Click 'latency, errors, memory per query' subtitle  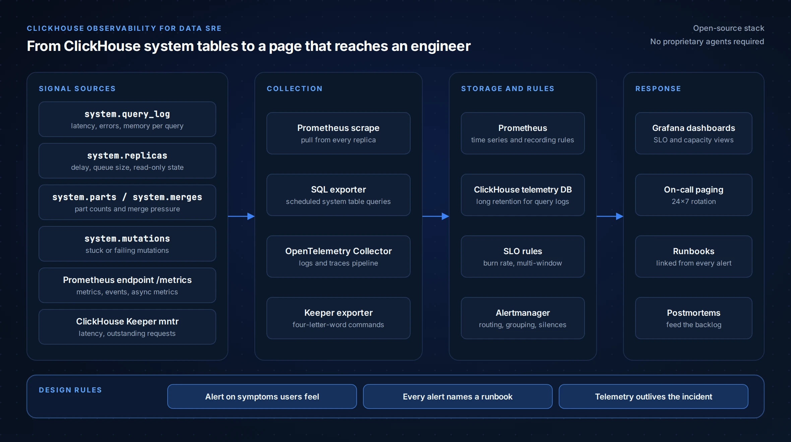tap(127, 126)
